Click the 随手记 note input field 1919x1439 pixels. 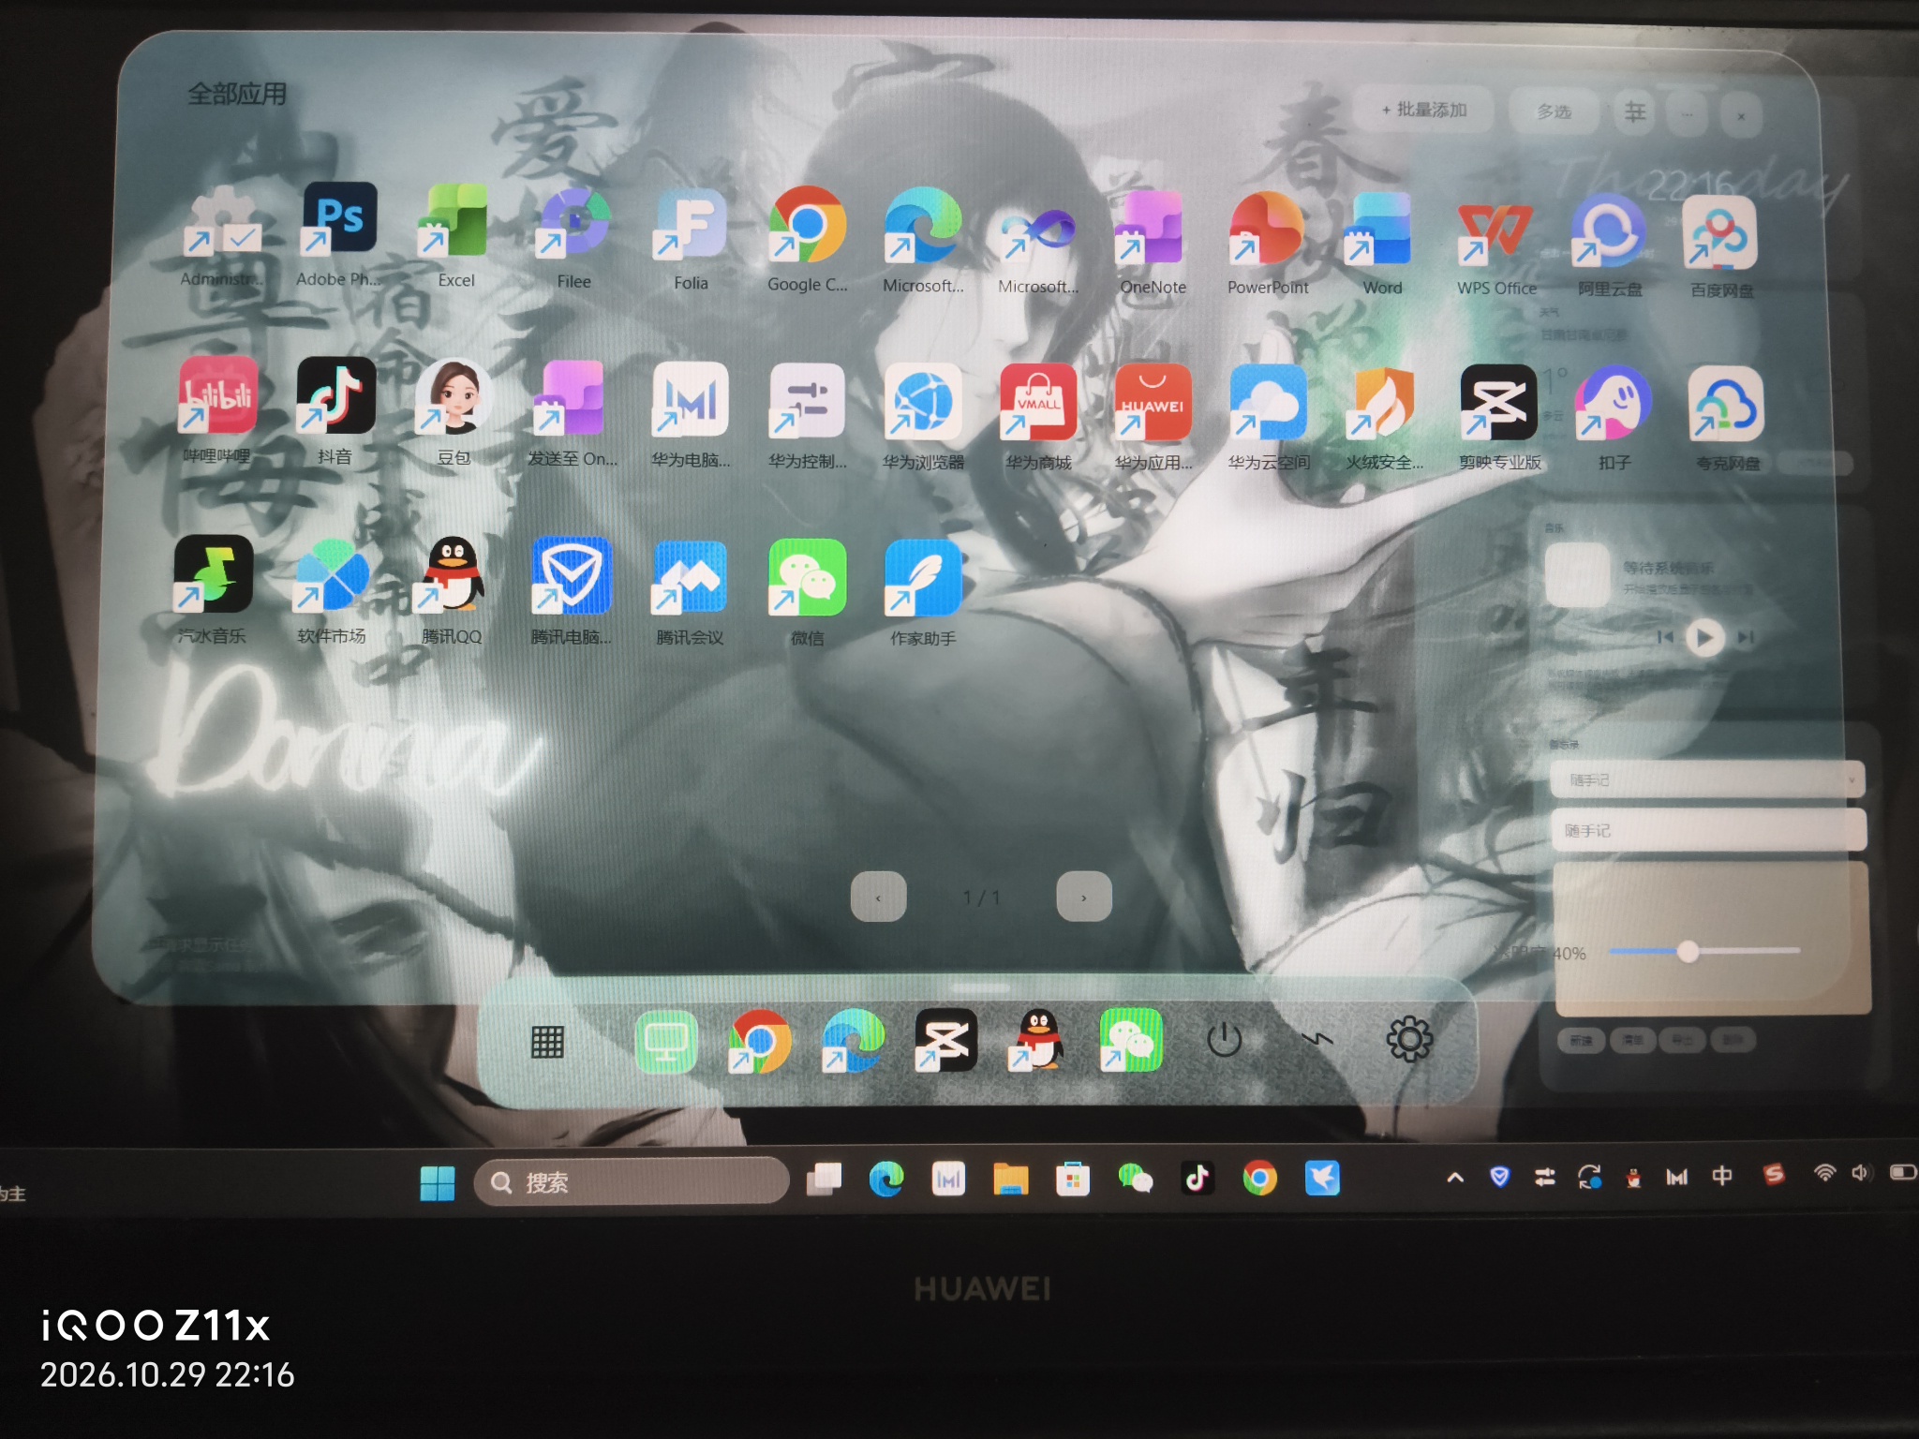pos(1708,830)
